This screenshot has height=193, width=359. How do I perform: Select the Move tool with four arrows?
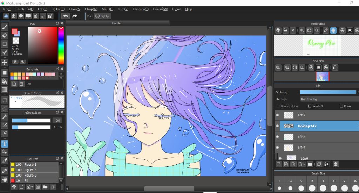[5, 62]
